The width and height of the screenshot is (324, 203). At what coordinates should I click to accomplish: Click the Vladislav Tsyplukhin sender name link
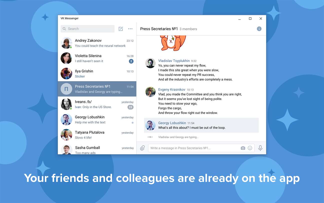click(x=174, y=61)
